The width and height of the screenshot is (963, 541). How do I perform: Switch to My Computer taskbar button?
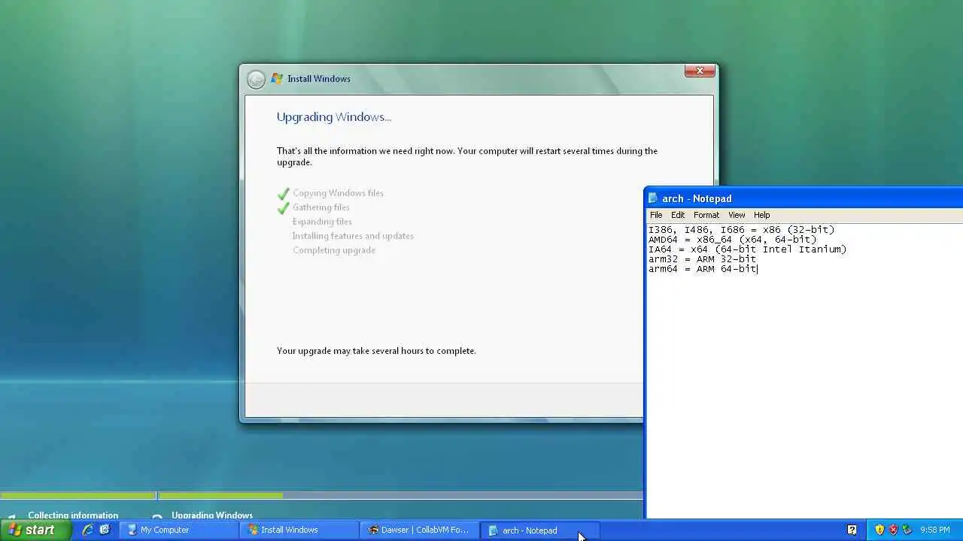click(178, 530)
